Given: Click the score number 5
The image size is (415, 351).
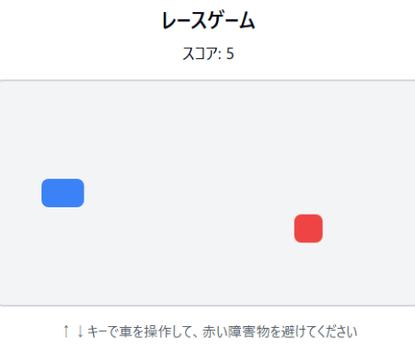Looking at the screenshot, I should (x=230, y=53).
